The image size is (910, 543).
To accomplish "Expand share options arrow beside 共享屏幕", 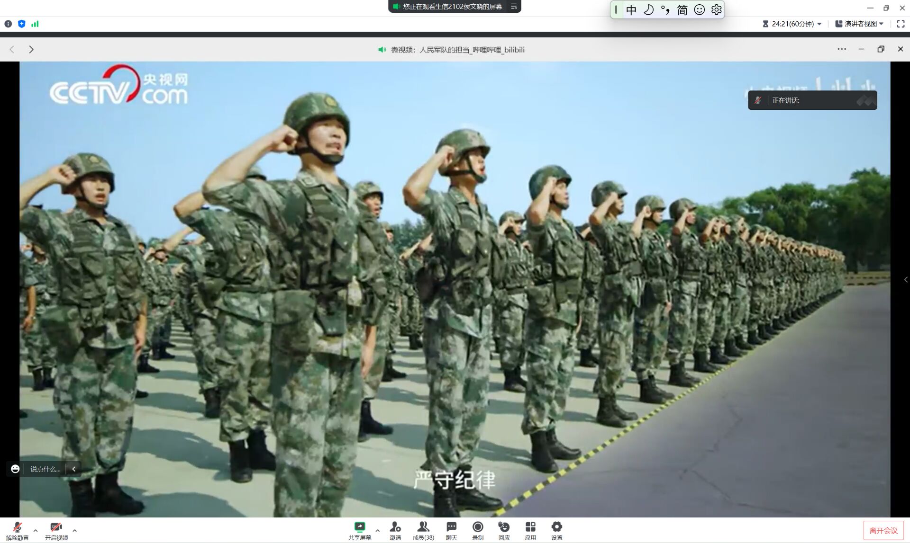I will click(377, 530).
